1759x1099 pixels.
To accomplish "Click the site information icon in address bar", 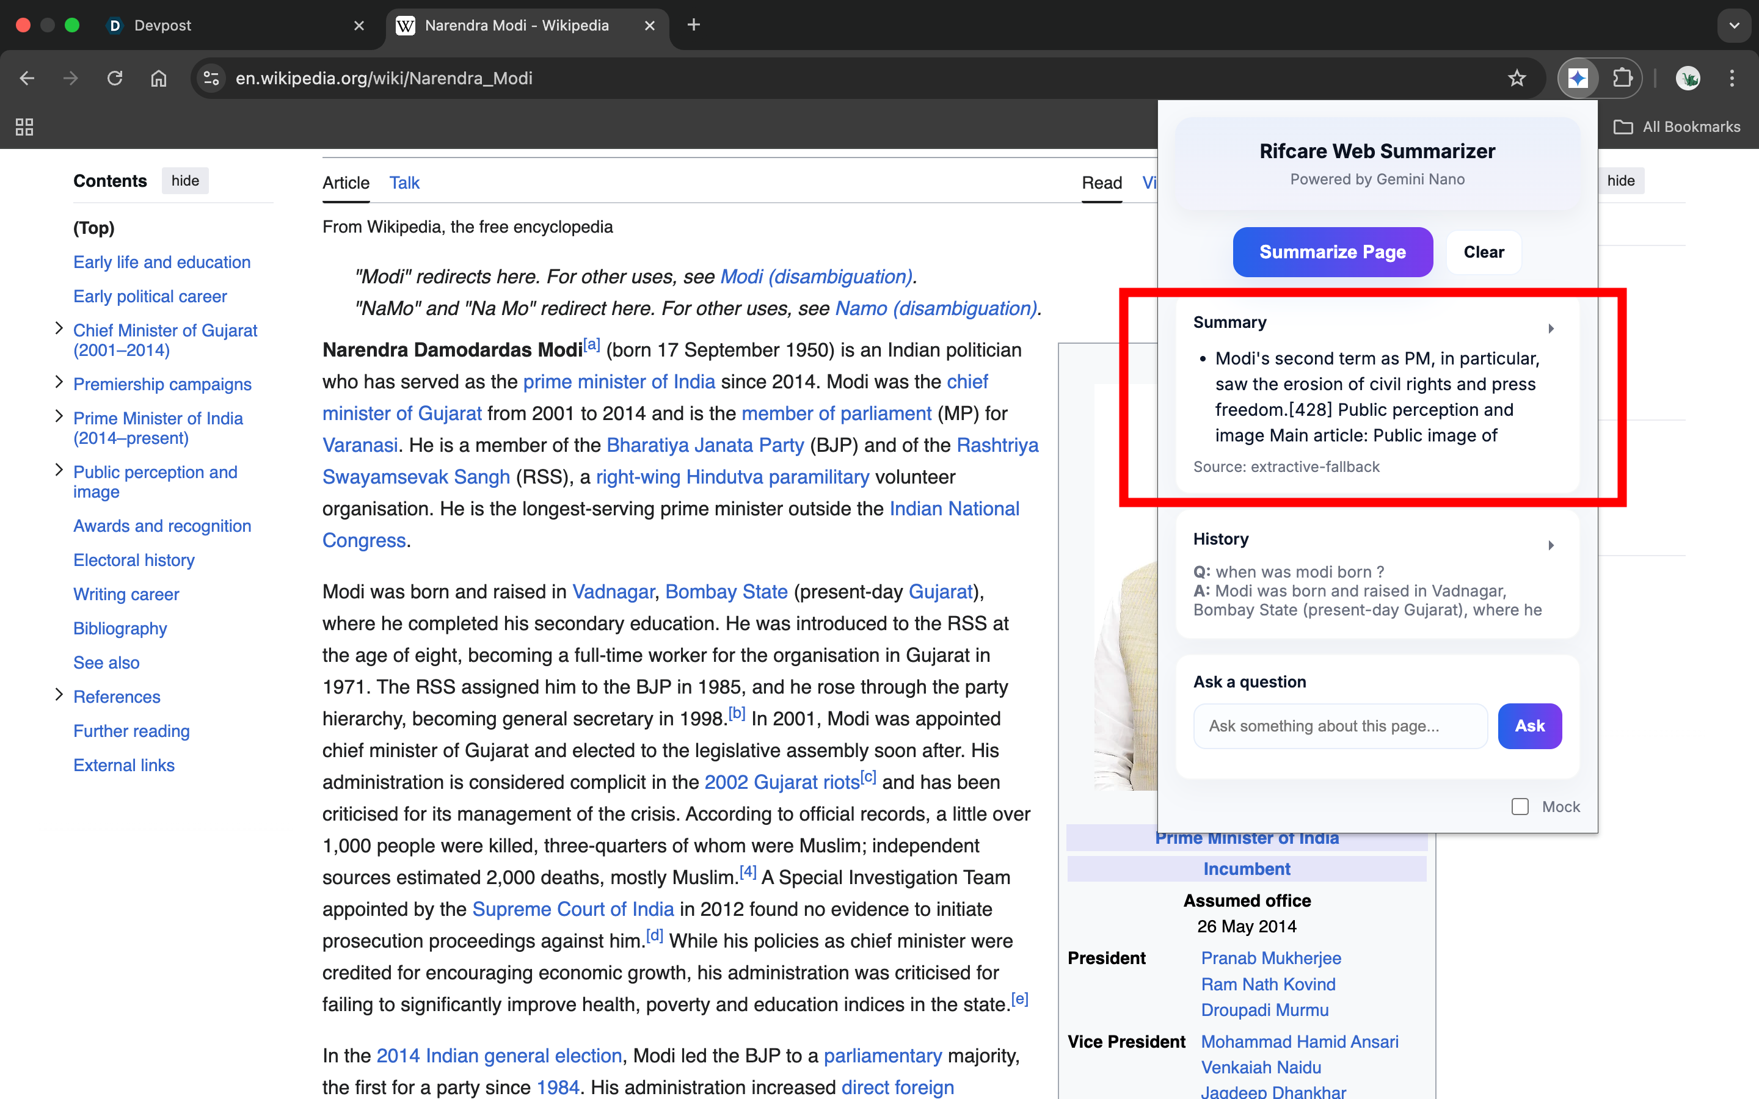I will point(211,78).
